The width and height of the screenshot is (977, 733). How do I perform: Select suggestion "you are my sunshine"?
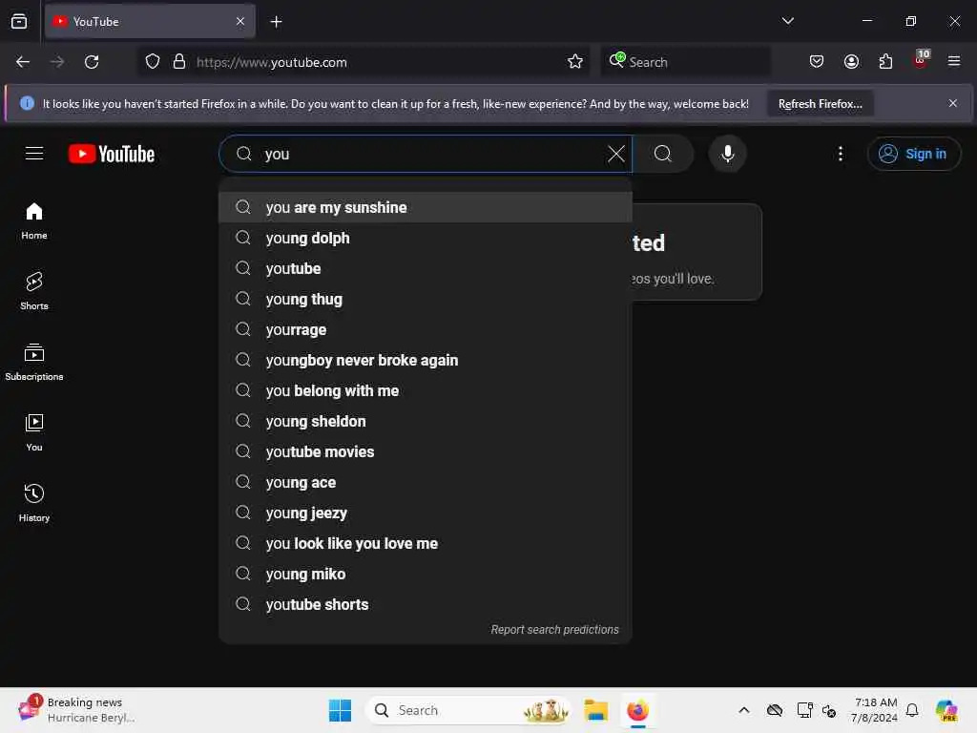click(x=425, y=207)
